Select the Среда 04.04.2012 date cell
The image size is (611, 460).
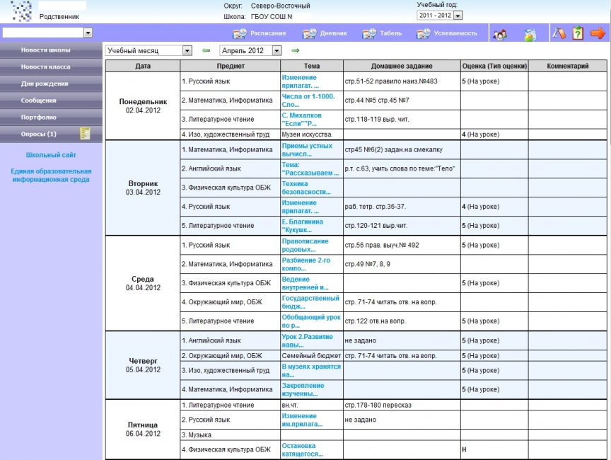click(x=143, y=283)
